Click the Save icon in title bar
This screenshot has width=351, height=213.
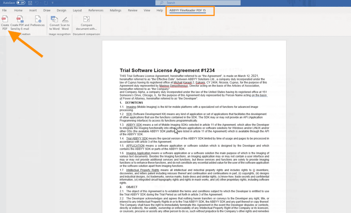point(30,3)
